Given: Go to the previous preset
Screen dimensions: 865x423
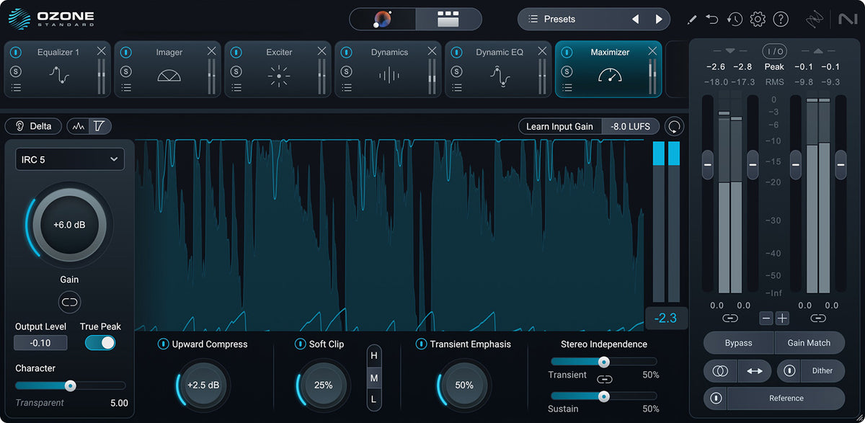Looking at the screenshot, I should pyautogui.click(x=635, y=19).
